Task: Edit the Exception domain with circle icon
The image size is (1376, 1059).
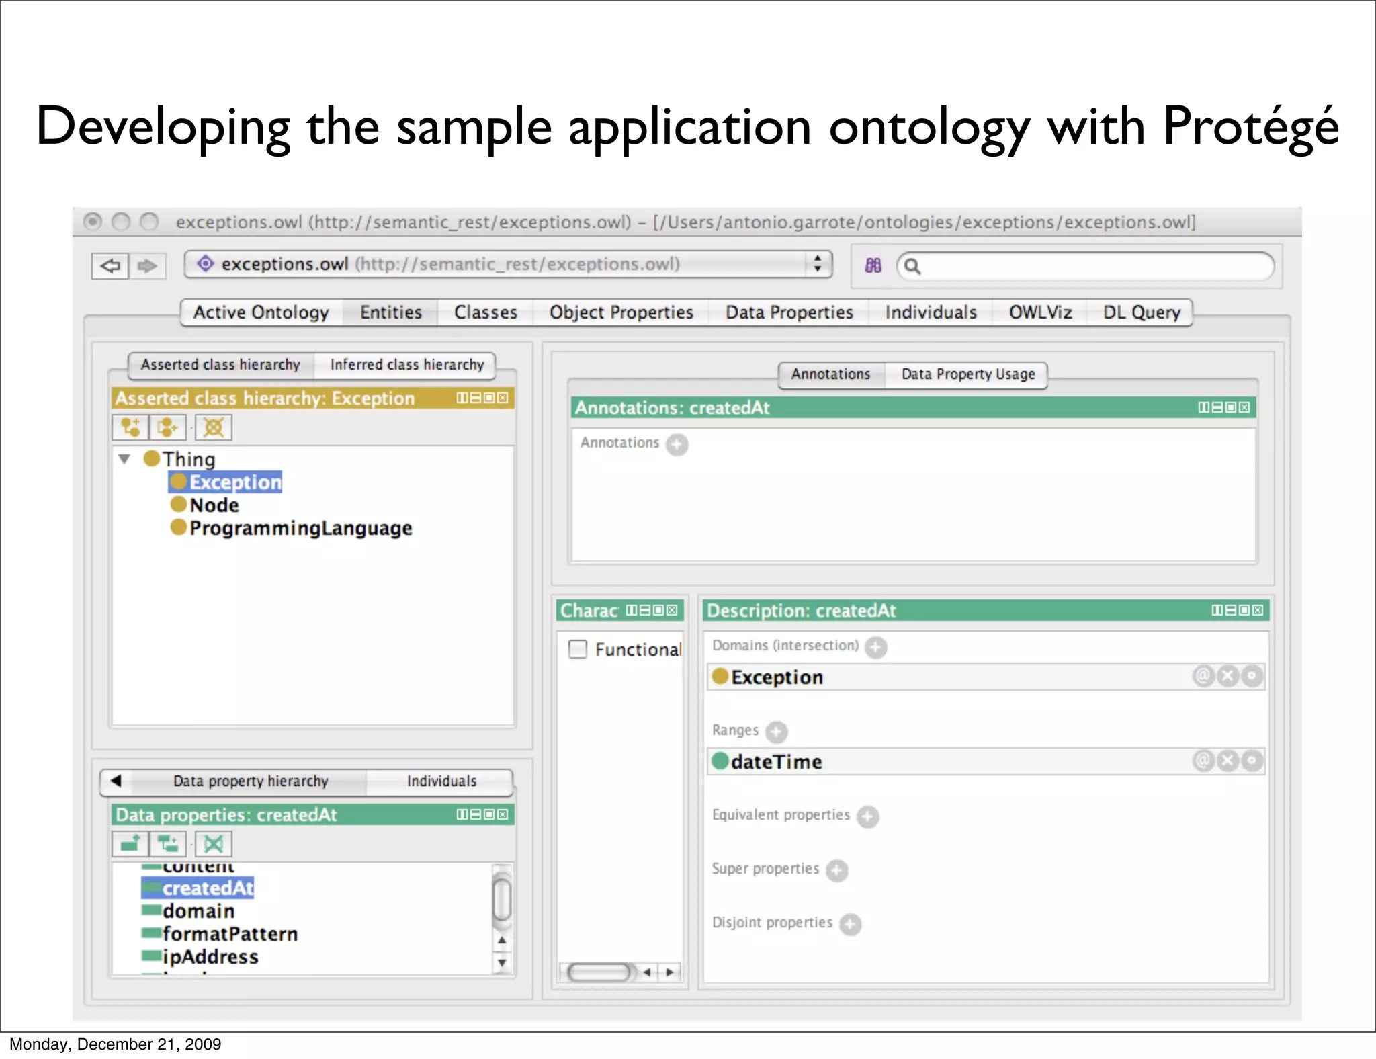Action: coord(1252,676)
